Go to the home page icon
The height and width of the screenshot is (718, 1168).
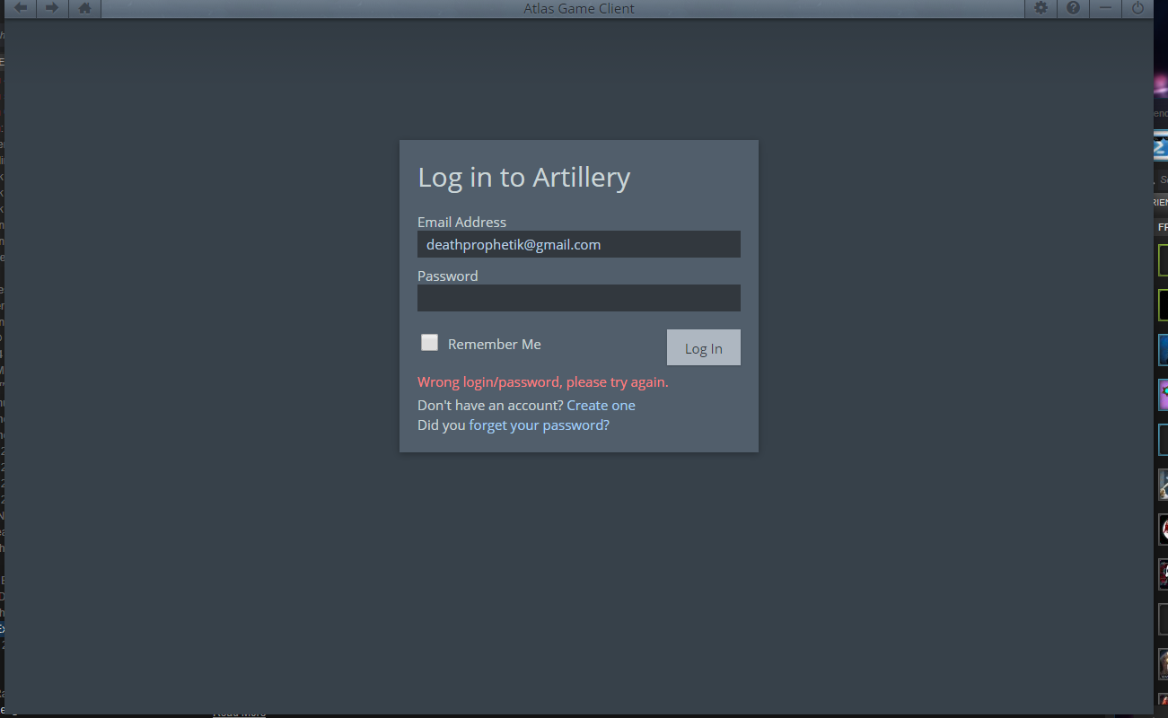[x=84, y=8]
